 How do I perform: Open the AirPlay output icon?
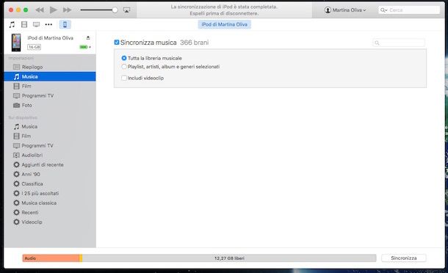(x=126, y=10)
